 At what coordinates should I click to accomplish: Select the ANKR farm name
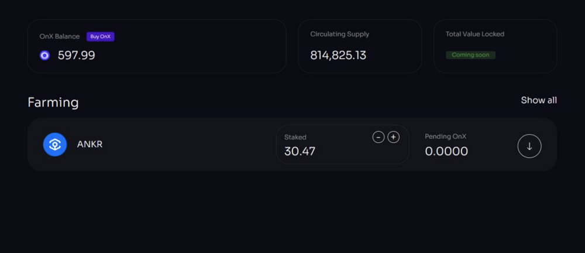click(90, 144)
